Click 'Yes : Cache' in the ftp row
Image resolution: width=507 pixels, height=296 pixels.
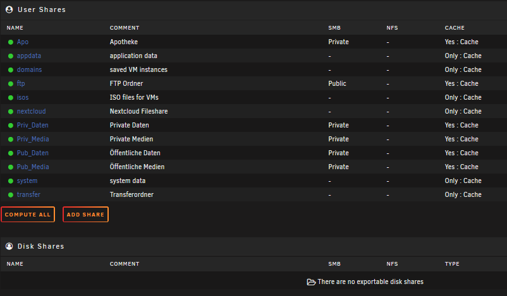461,83
